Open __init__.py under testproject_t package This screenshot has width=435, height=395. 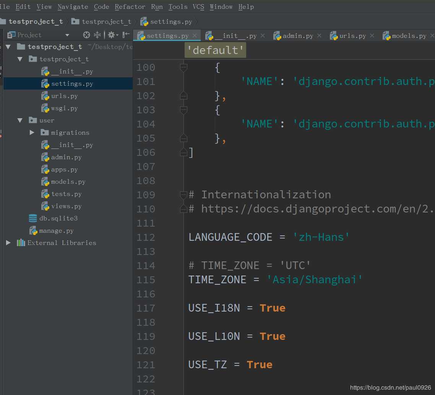coord(72,72)
